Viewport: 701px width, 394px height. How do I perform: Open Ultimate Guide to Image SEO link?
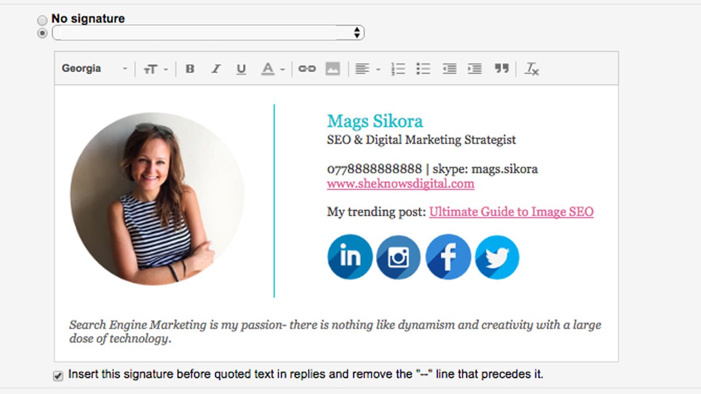512,212
